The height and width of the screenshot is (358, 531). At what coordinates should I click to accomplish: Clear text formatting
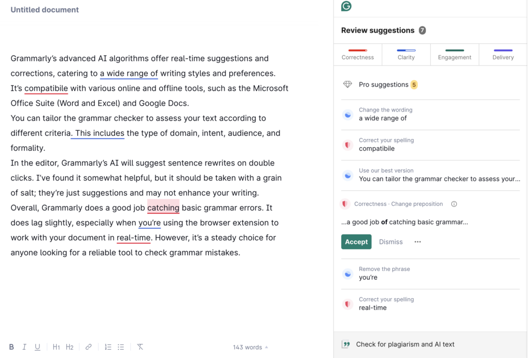point(140,347)
